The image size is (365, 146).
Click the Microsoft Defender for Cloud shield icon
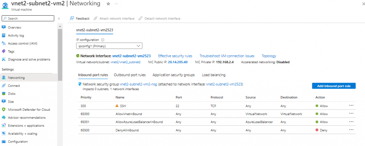click(4, 109)
